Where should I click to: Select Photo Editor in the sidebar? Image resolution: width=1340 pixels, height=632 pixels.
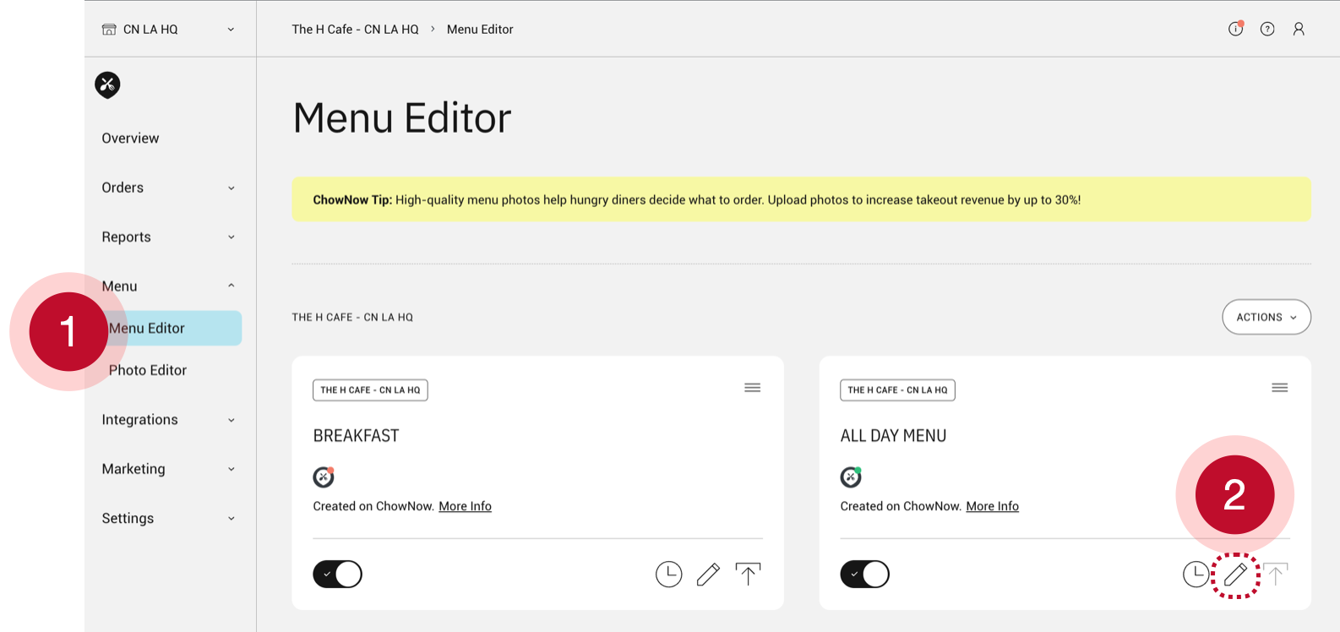(148, 370)
